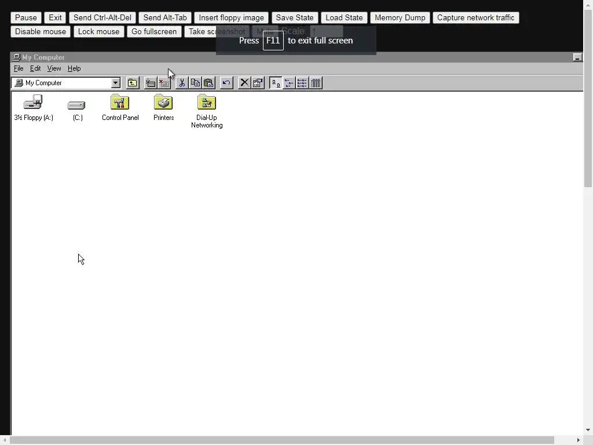The height and width of the screenshot is (445, 593).
Task: Go up one folder level
Action: 133,83
